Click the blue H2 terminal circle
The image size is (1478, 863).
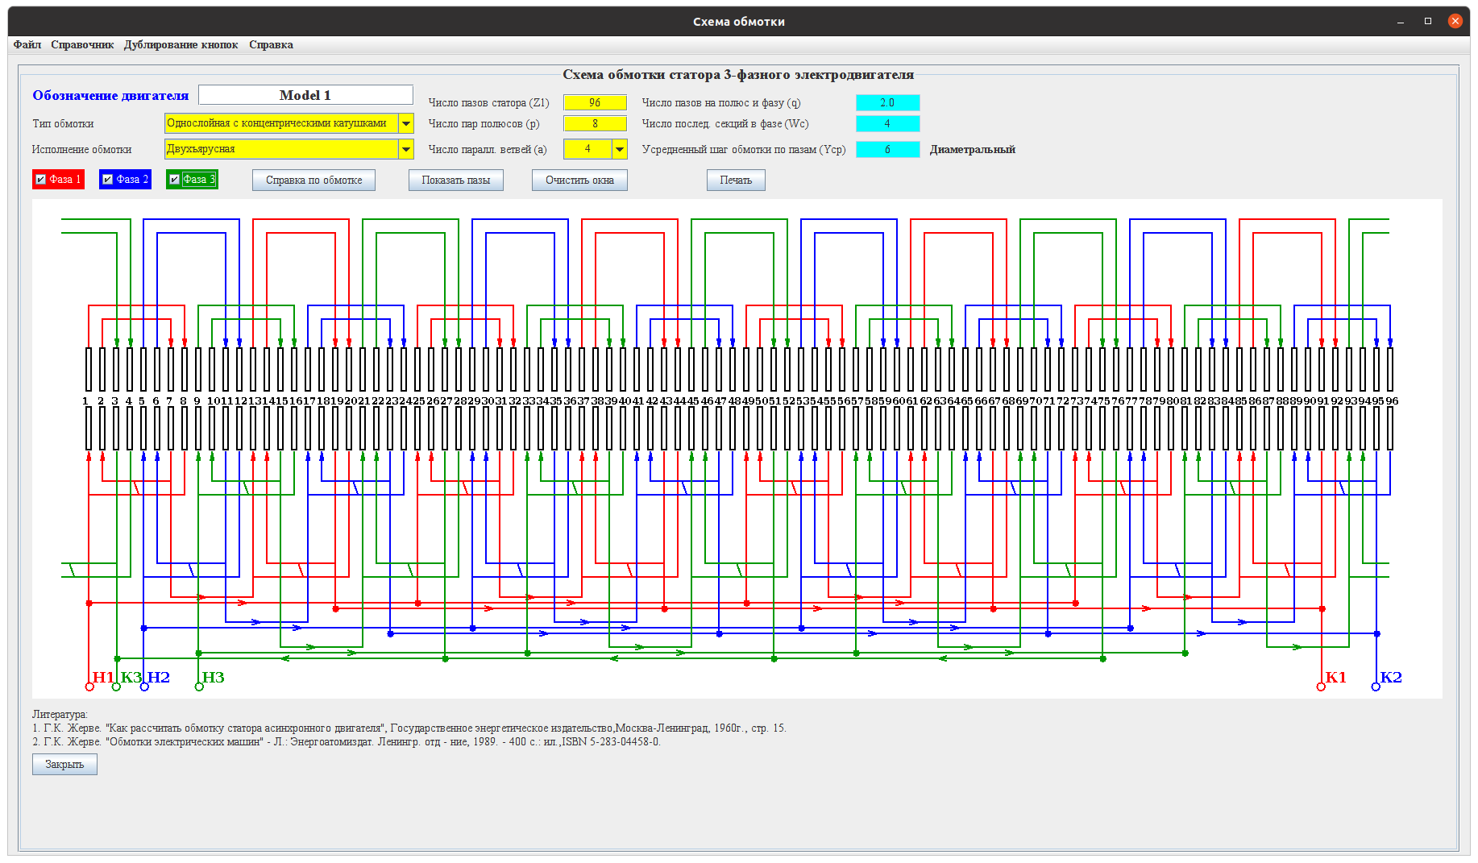tap(144, 687)
